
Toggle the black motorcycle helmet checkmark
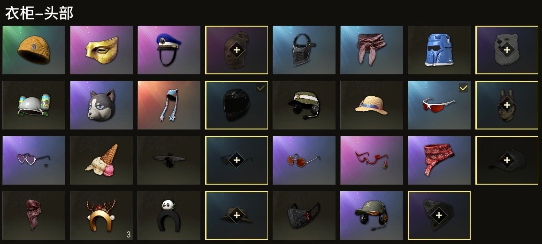pos(260,88)
